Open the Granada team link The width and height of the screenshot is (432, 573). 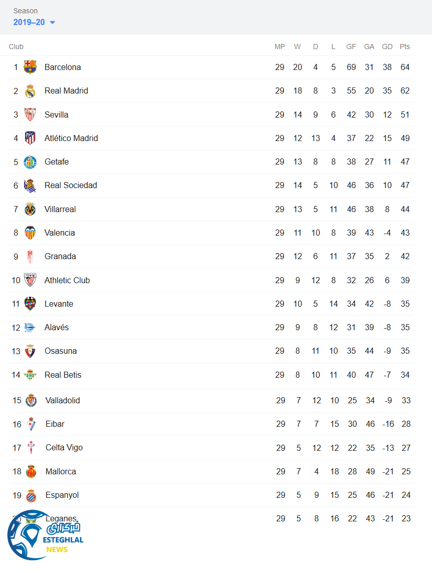tap(60, 257)
